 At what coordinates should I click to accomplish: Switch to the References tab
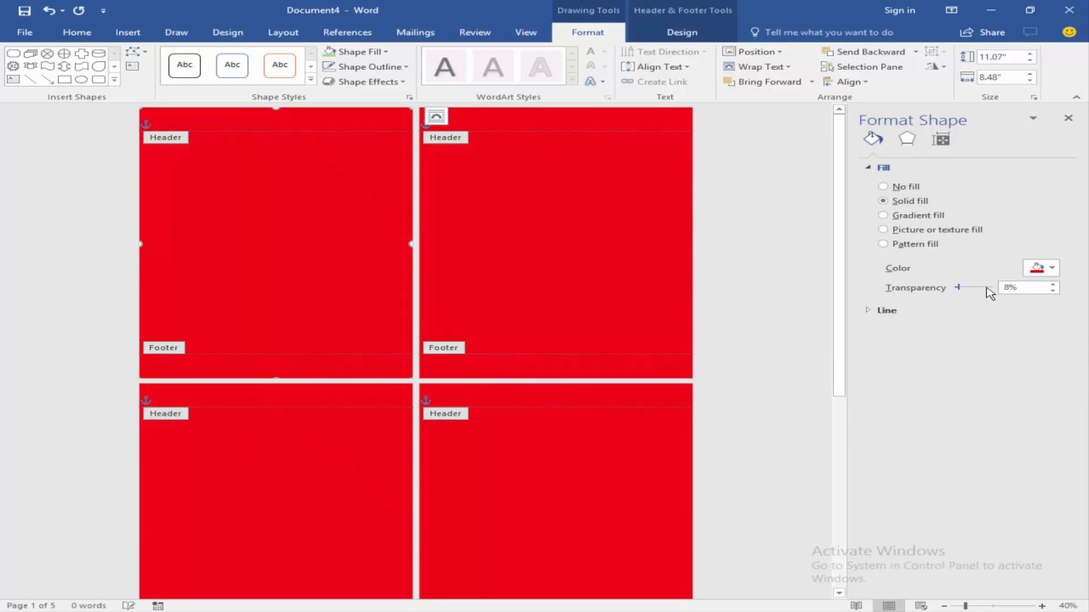(347, 32)
